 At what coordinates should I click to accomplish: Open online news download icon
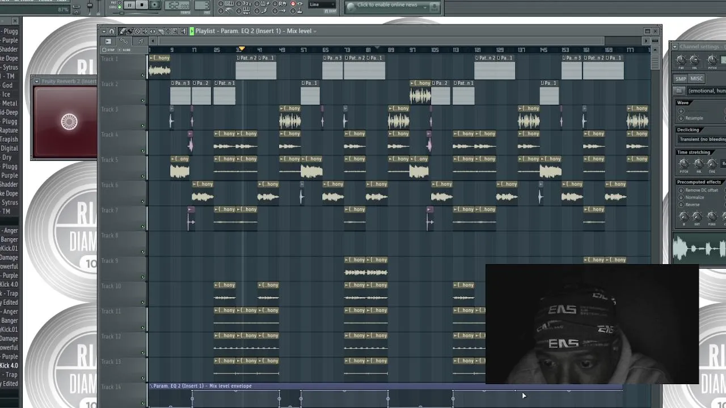tap(435, 7)
